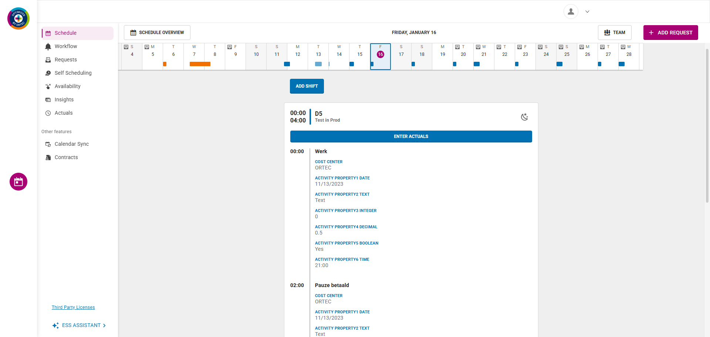
Task: Select Wednesday 7 in the date strip
Action: pyautogui.click(x=194, y=57)
